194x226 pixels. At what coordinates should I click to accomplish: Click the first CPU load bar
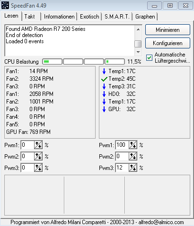[x=53, y=62]
